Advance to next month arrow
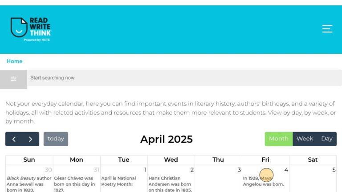The width and height of the screenshot is (342, 192). tap(31, 139)
